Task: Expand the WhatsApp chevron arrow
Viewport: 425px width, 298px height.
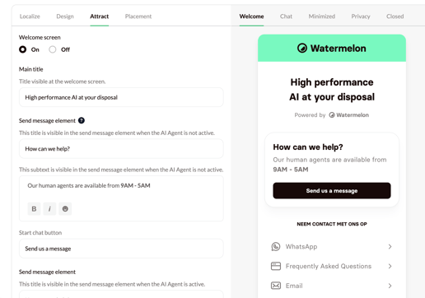Action: [x=390, y=247]
